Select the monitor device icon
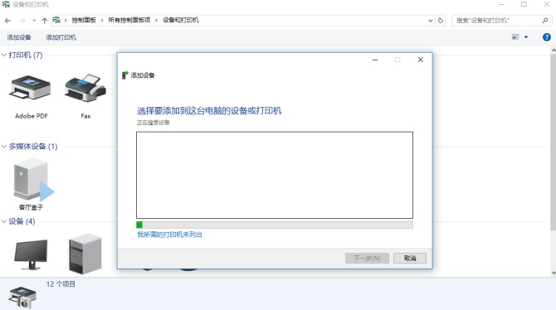The width and height of the screenshot is (556, 310). click(x=31, y=254)
